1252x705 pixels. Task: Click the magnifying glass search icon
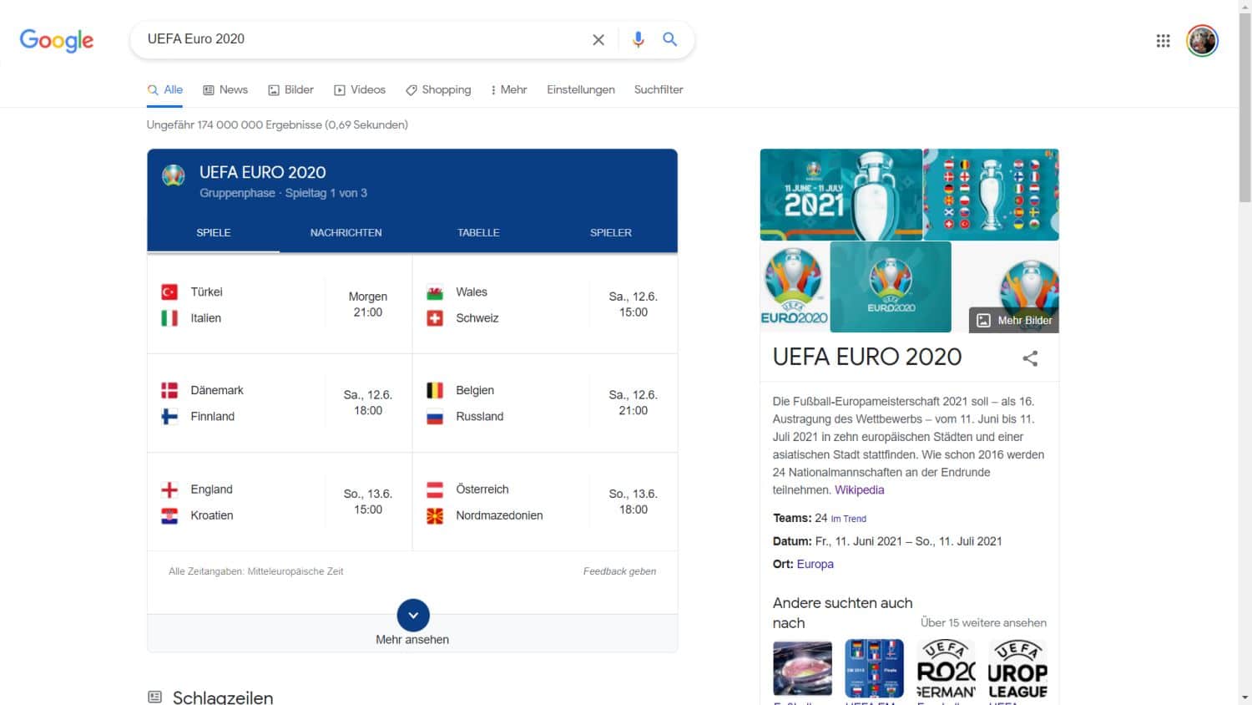pyautogui.click(x=669, y=39)
